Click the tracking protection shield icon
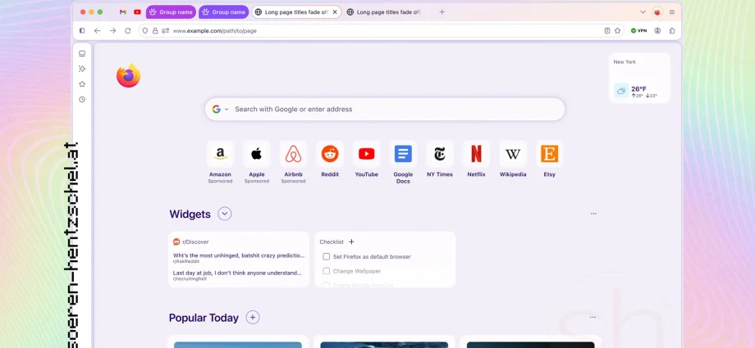Screen dimensions: 755x348 pos(145,31)
